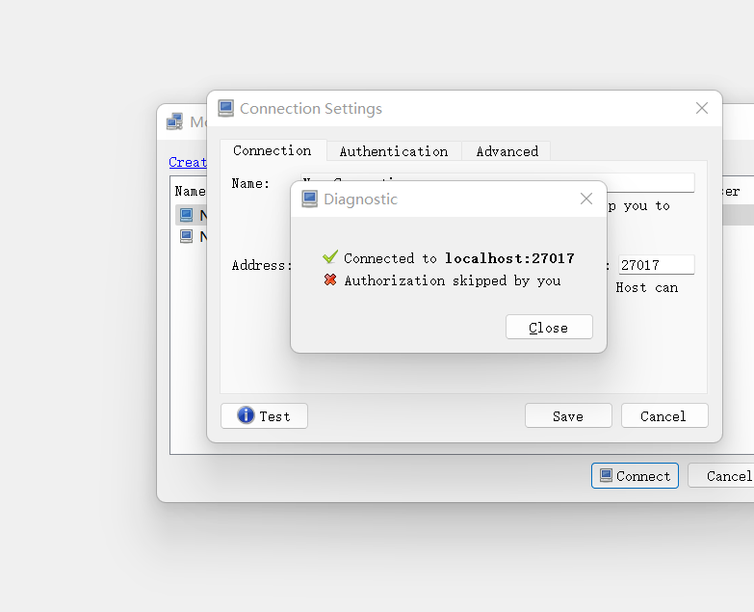
Task: Close the Connection Settings window via X
Action: coord(702,108)
